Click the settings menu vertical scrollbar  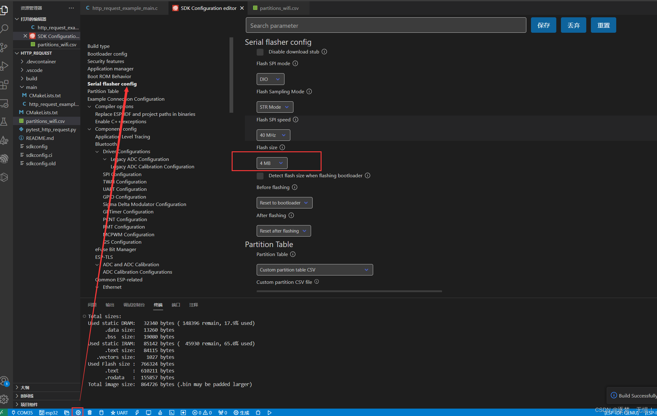(x=231, y=75)
